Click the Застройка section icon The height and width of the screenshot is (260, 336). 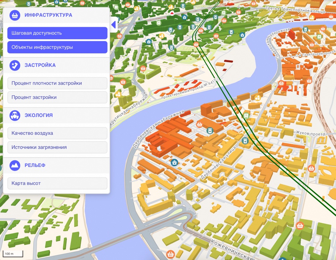coord(15,65)
